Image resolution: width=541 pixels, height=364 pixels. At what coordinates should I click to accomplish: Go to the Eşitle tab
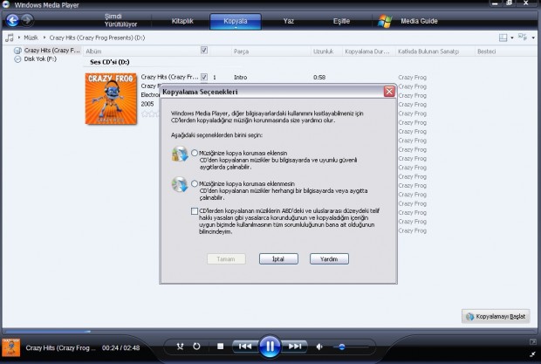click(341, 21)
